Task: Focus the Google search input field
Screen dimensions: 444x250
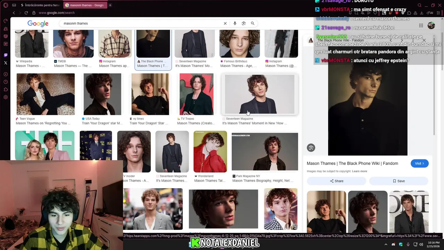Action: (142, 23)
